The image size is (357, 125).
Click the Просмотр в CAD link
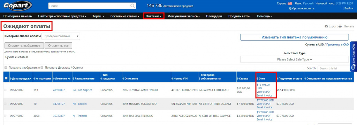point(337,45)
